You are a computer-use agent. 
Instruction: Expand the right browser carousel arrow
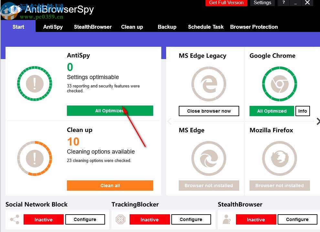tap(318, 121)
